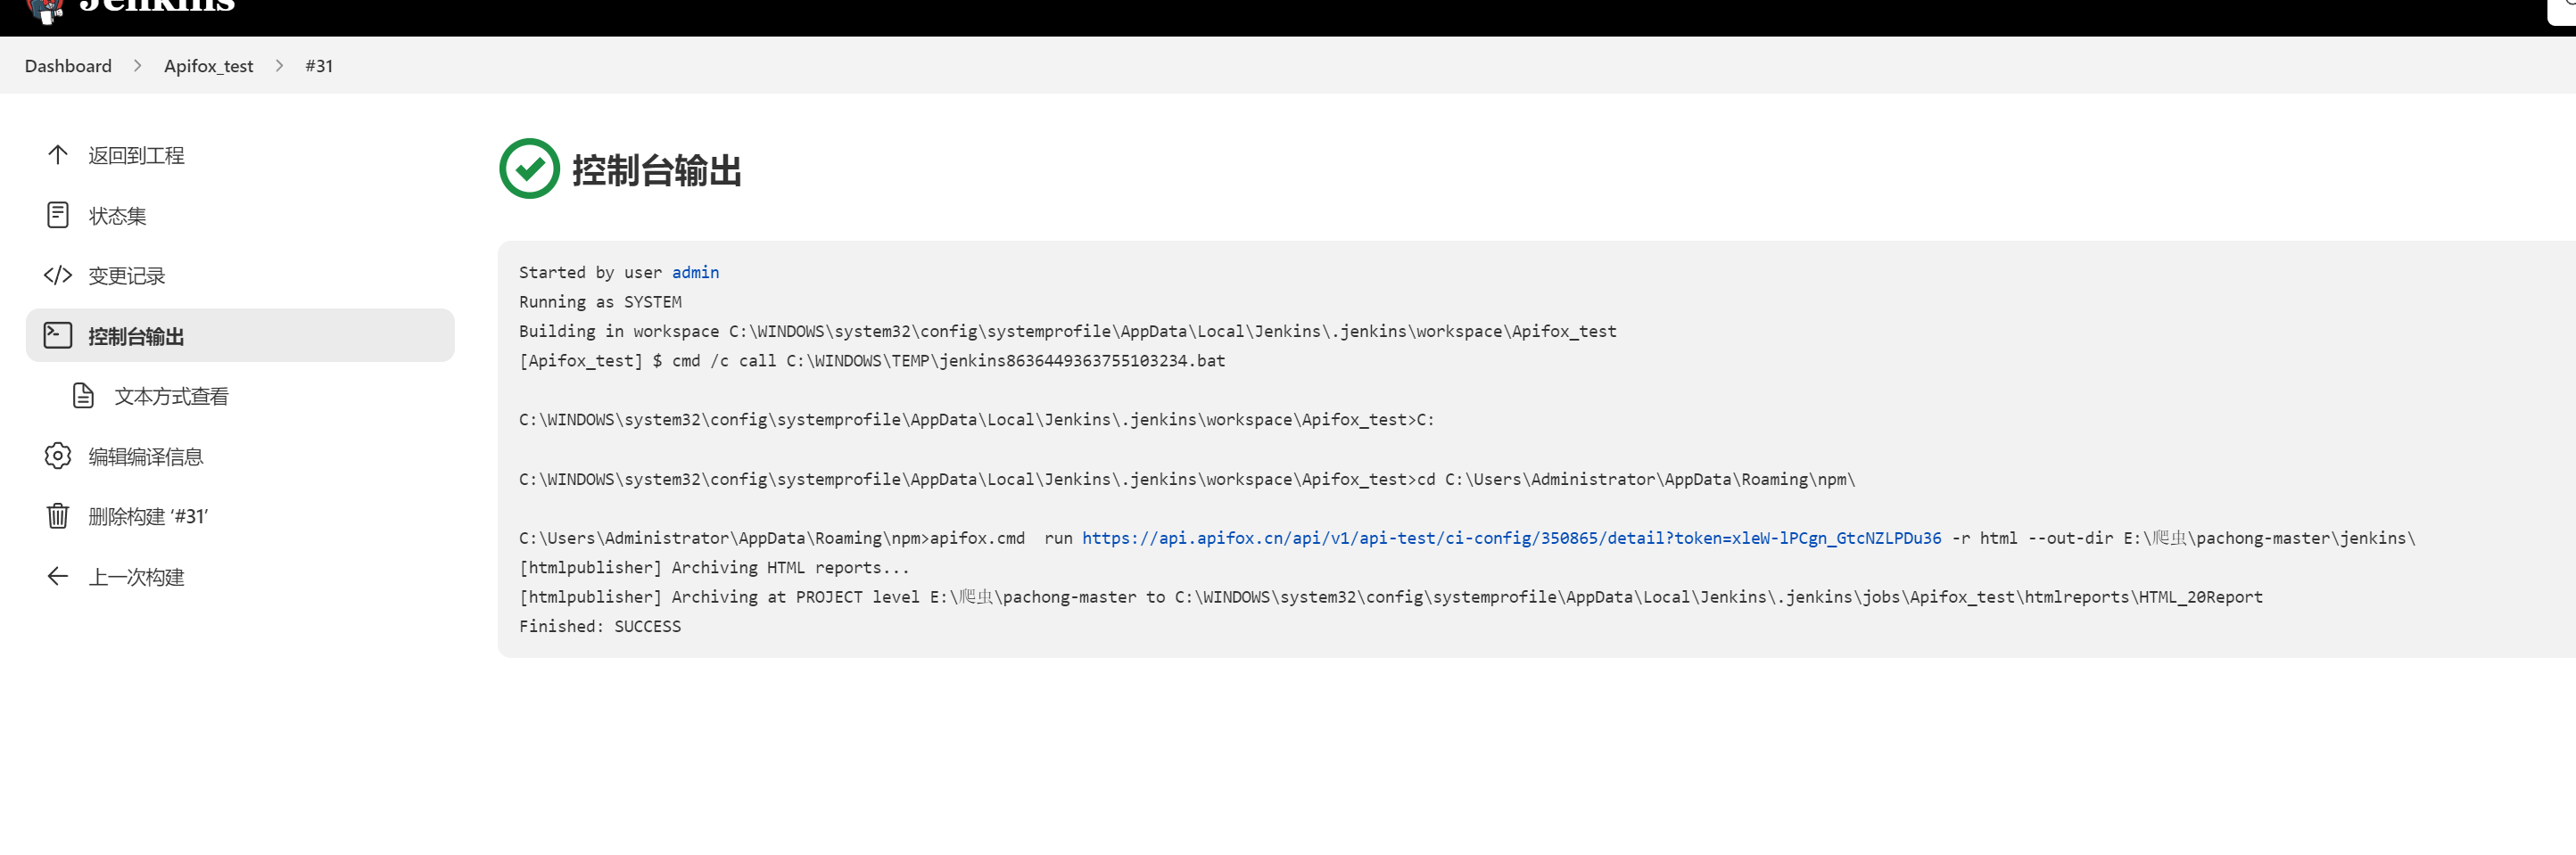Click the green success checkmark status icon
2576x855 pixels.
(529, 168)
